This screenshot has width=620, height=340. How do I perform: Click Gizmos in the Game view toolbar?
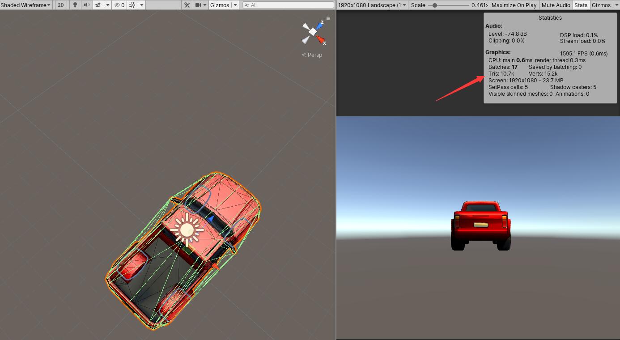[602, 5]
